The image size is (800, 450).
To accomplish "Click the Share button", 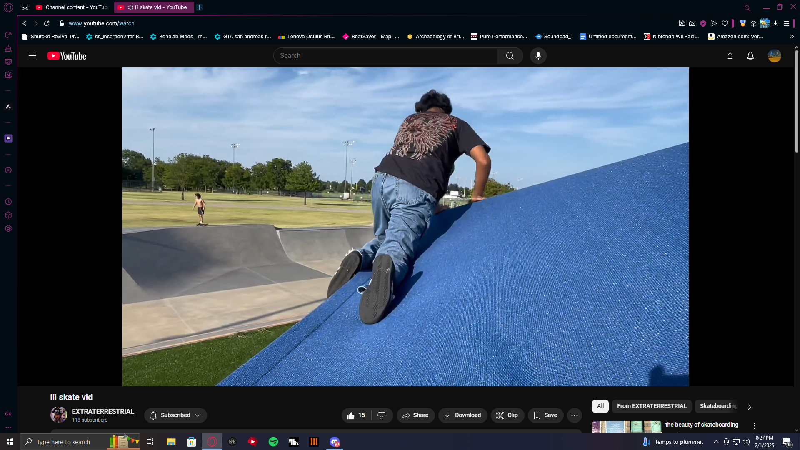I will coord(415,415).
